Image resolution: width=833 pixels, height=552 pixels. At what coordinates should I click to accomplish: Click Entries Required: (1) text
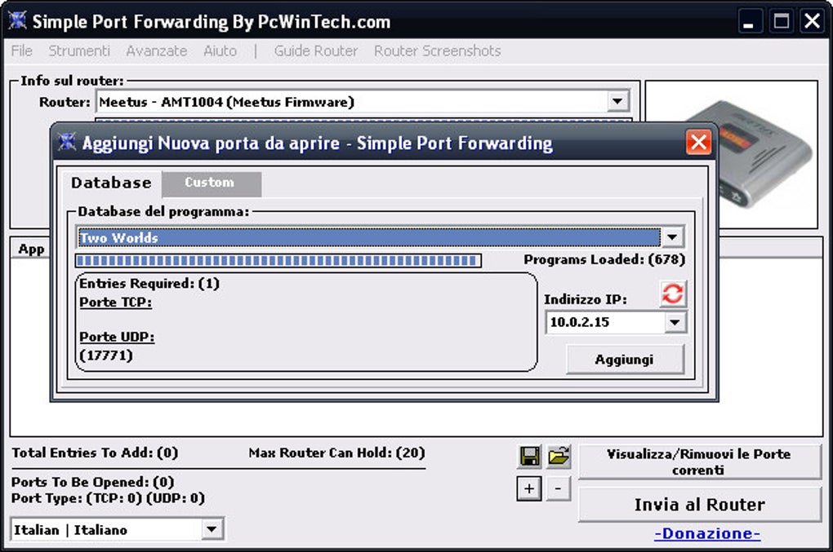pos(149,284)
